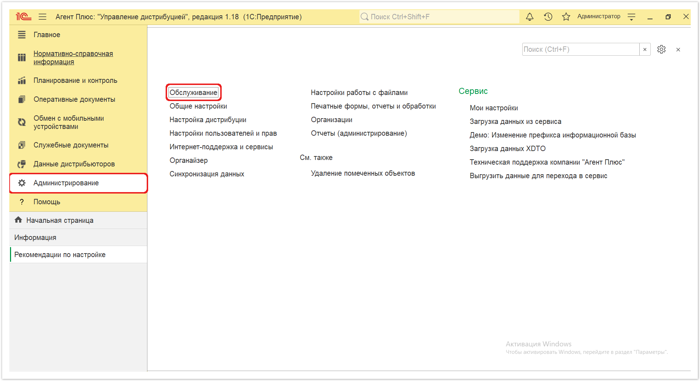The width and height of the screenshot is (700, 381).
Task: Click the Помощь question mark icon
Action: coord(22,202)
